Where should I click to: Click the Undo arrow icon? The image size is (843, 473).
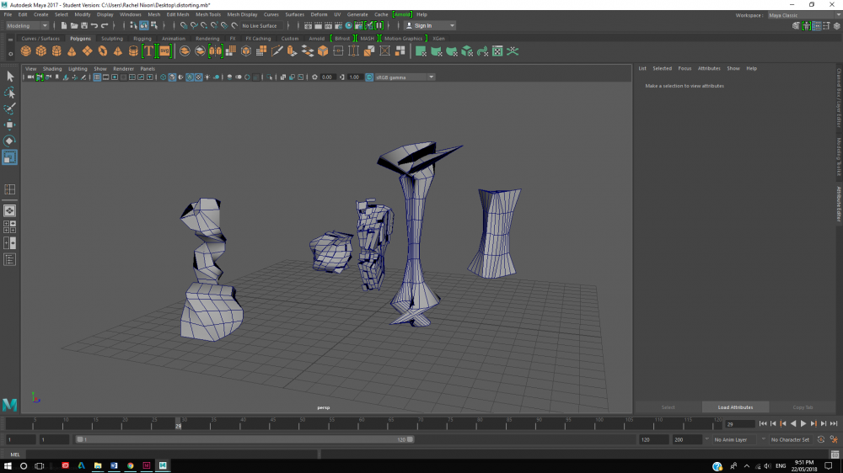pos(94,26)
